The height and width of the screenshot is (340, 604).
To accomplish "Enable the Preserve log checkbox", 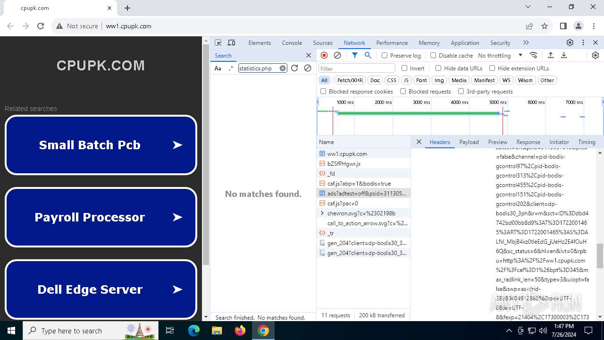I will pos(385,55).
